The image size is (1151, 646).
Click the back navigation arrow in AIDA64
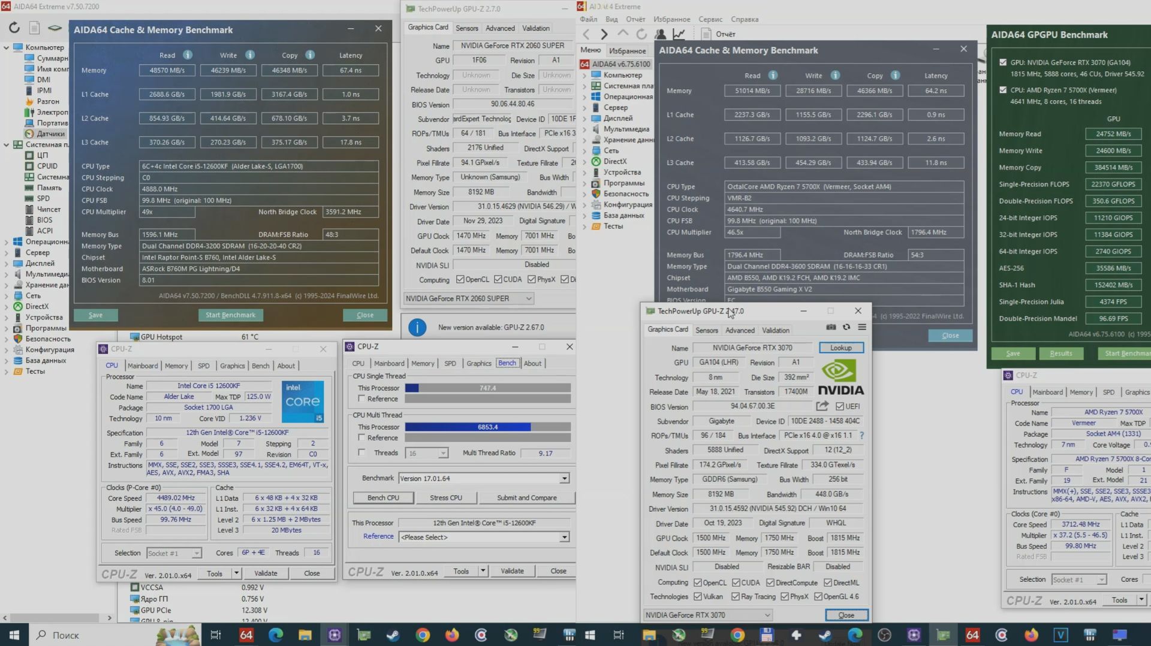[586, 34]
